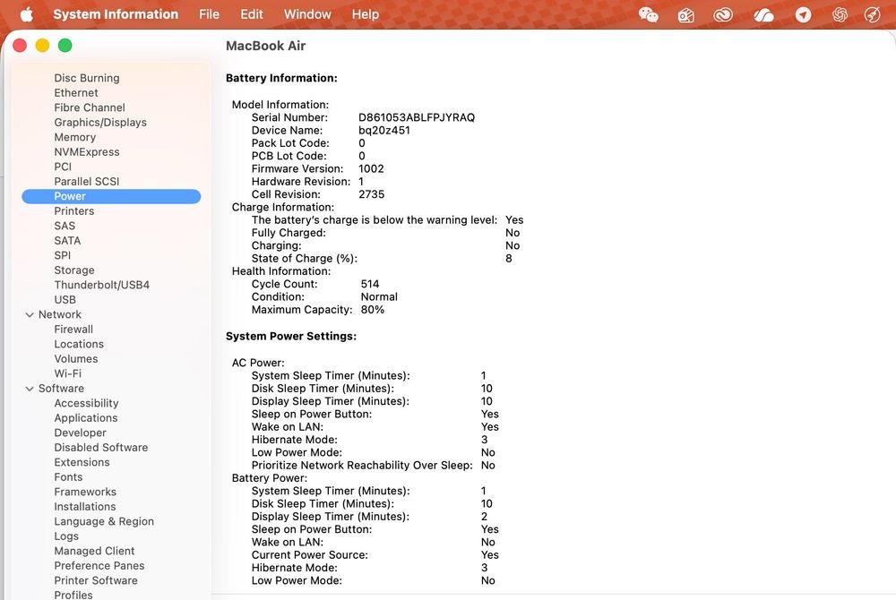The width and height of the screenshot is (896, 600).
Task: Select the highlighted Power item
Action: [111, 196]
